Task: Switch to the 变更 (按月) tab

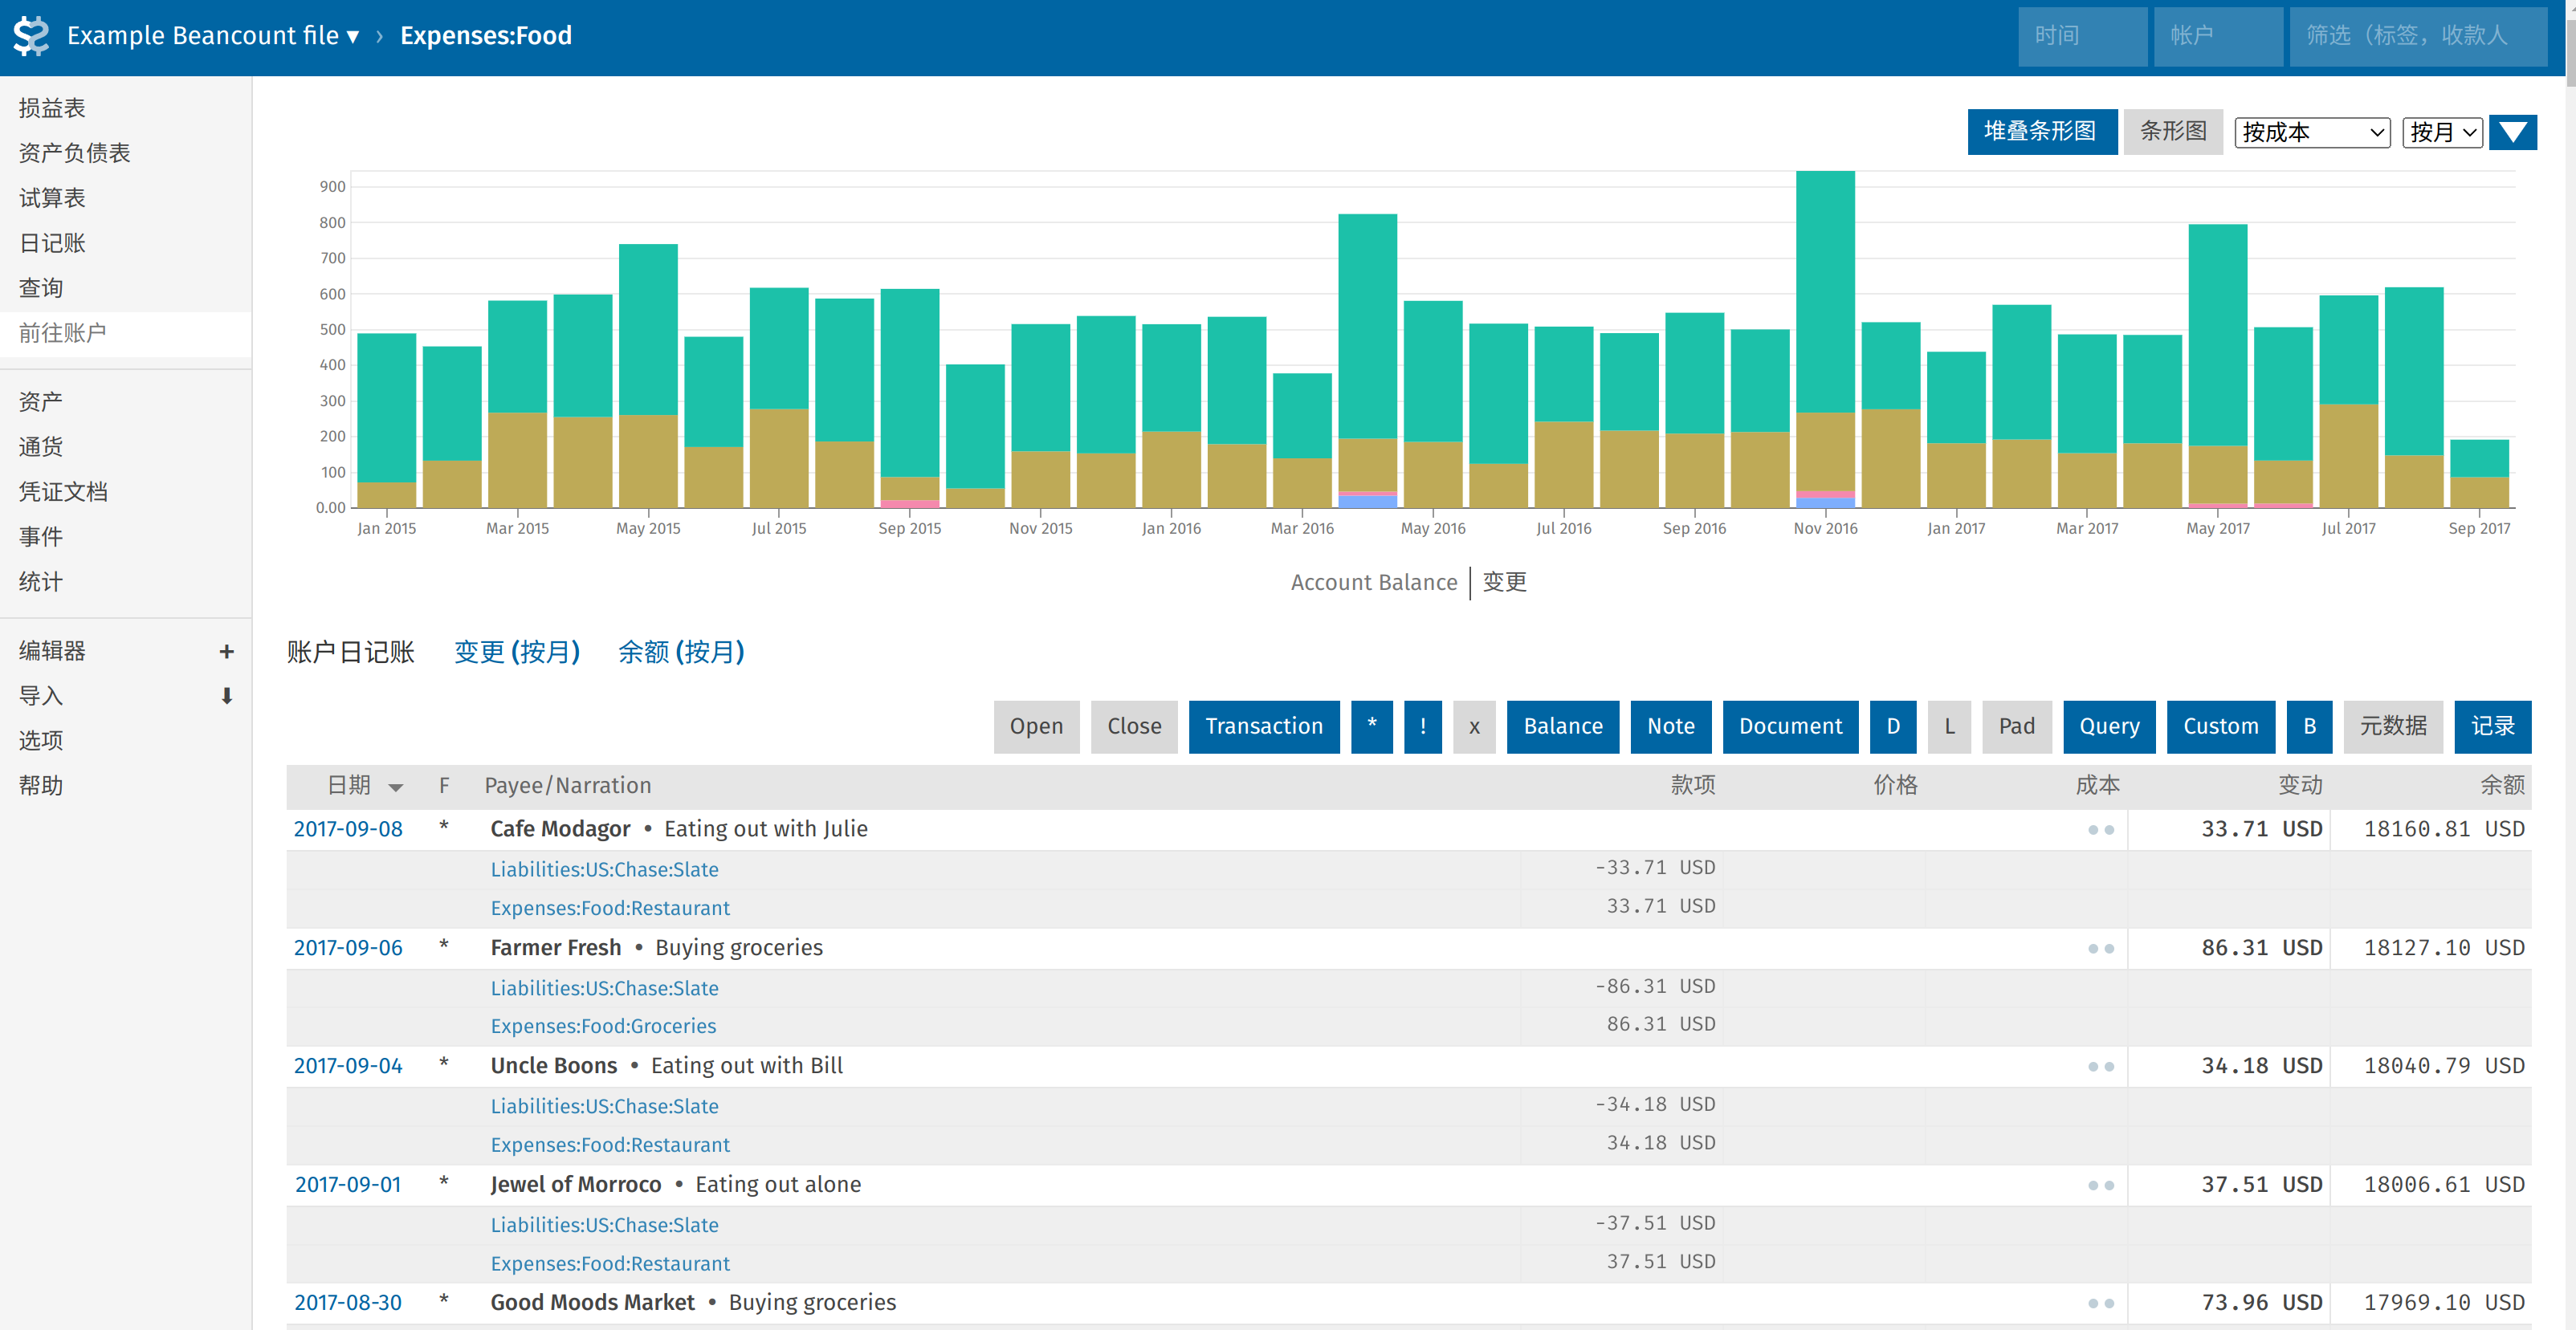Action: (516, 653)
